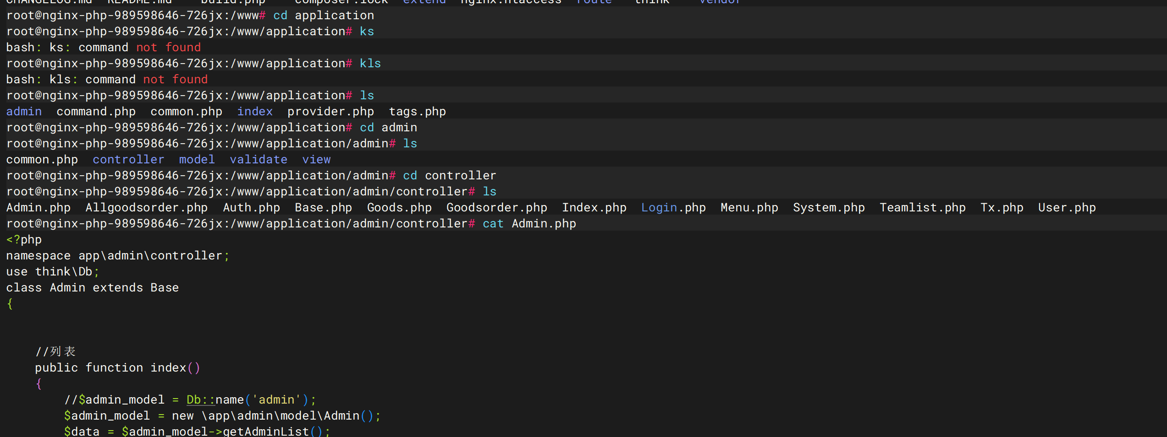Screen dimensions: 1167x437
Task: Click mistyped 'kls' command
Action: (x=370, y=63)
